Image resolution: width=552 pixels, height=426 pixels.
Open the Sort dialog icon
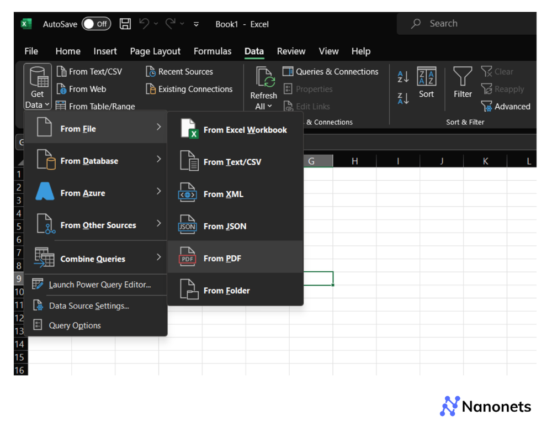point(426,77)
